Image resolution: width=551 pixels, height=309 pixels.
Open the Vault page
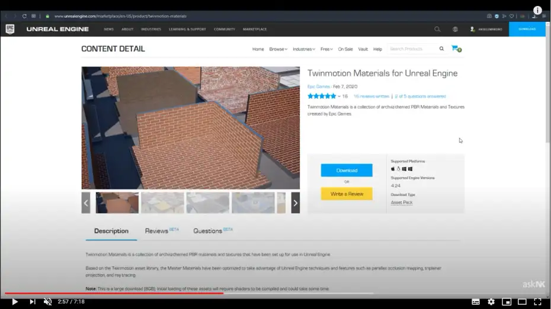[363, 49]
